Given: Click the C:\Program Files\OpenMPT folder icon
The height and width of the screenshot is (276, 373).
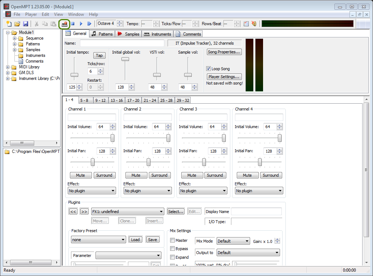Looking at the screenshot, I should pyautogui.click(x=7, y=152).
